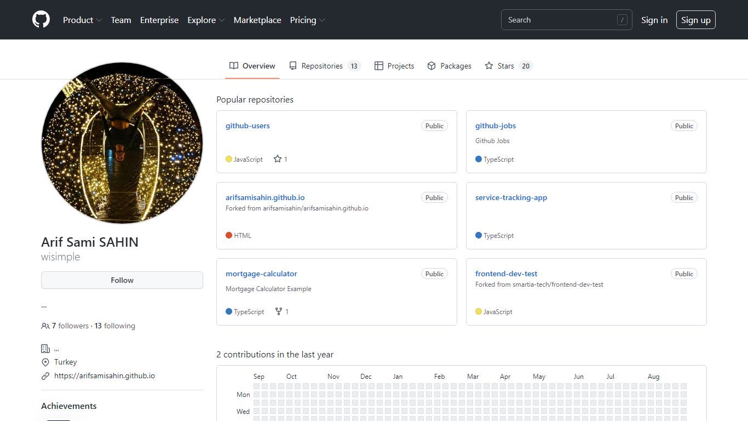Click Public badge on frontend-dev-test card
Viewport: 748px width, 421px height.
(684, 274)
